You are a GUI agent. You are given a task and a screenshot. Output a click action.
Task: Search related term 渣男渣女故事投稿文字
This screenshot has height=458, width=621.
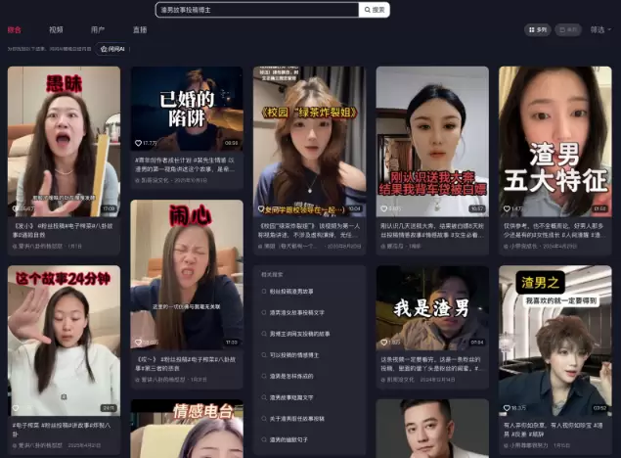tap(297, 312)
